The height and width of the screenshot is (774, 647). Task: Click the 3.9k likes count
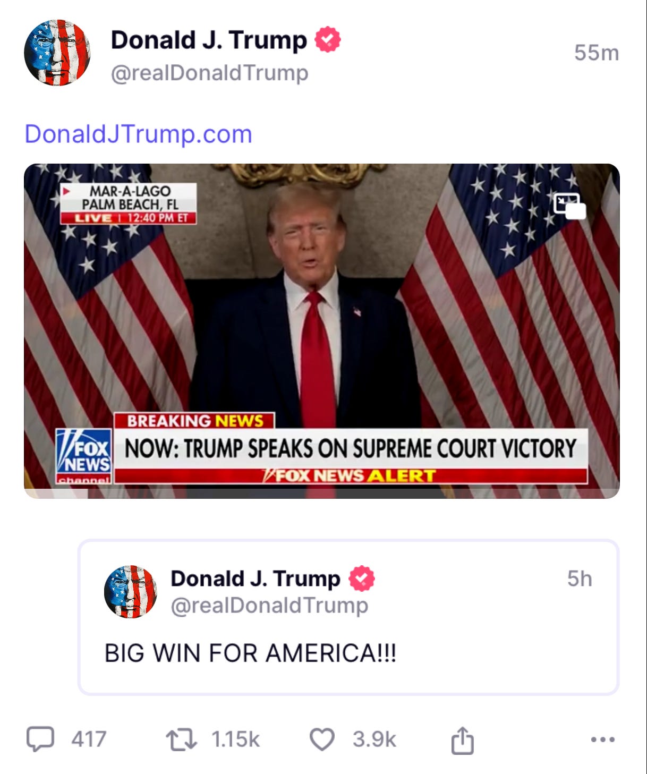pos(374,739)
